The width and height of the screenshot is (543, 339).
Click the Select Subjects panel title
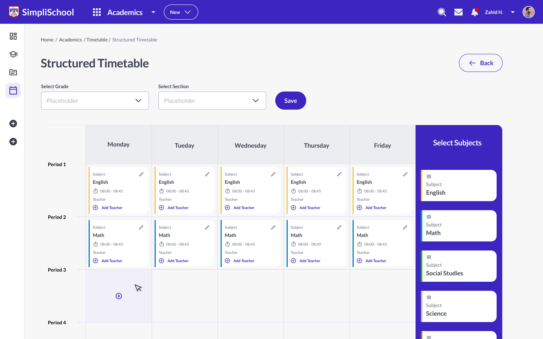457,143
